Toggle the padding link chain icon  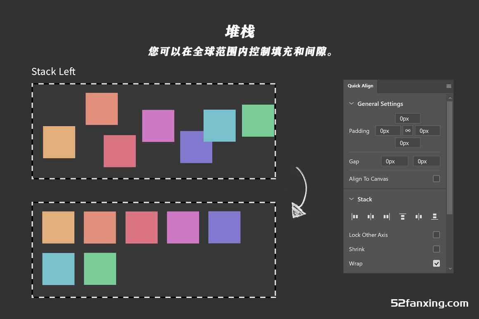click(x=408, y=131)
